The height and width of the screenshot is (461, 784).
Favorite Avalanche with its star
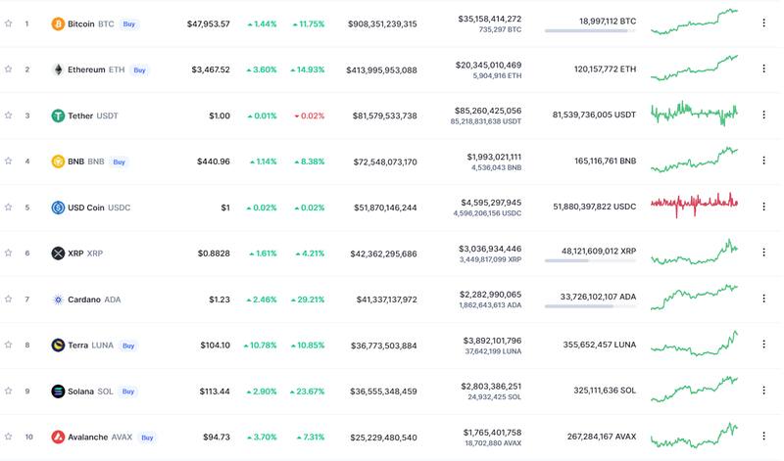click(9, 438)
